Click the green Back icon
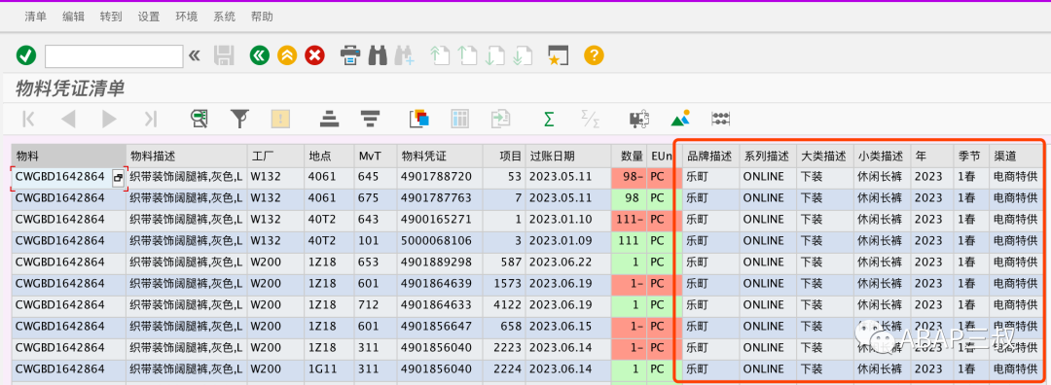 (x=260, y=55)
